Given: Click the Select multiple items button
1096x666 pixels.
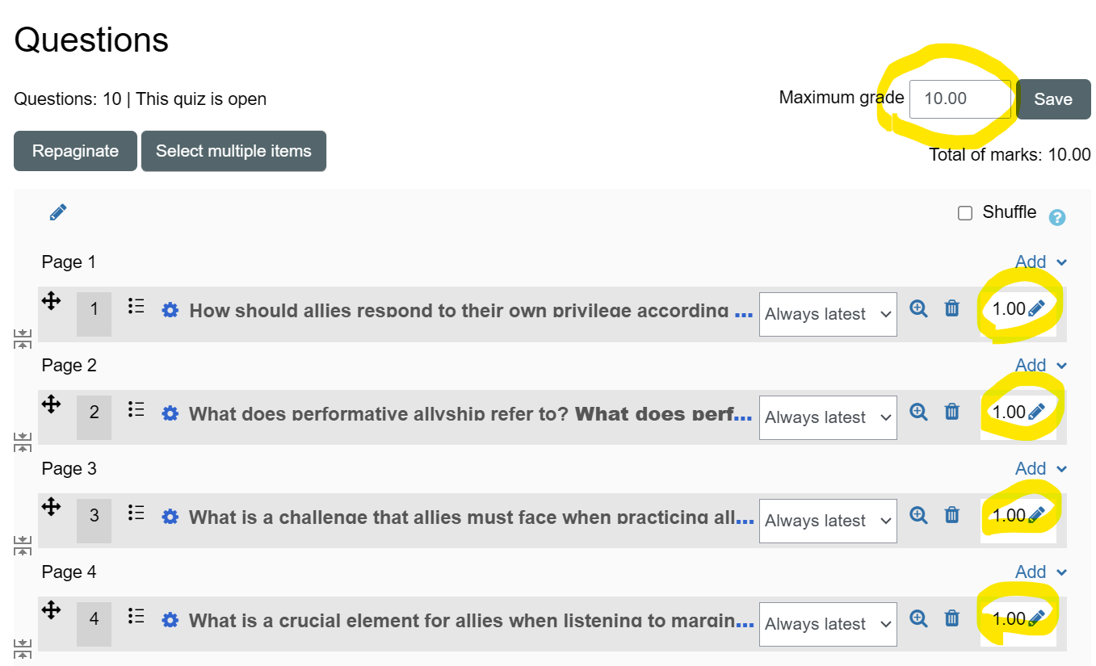Looking at the screenshot, I should click(x=233, y=151).
